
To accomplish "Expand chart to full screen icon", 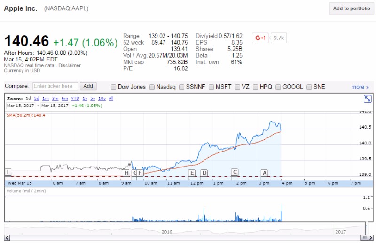I will pyautogui.click(x=368, y=99).
